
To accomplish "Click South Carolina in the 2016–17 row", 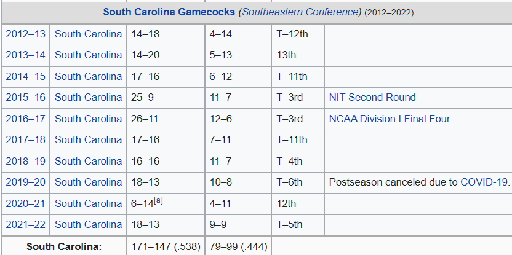I will (88, 119).
